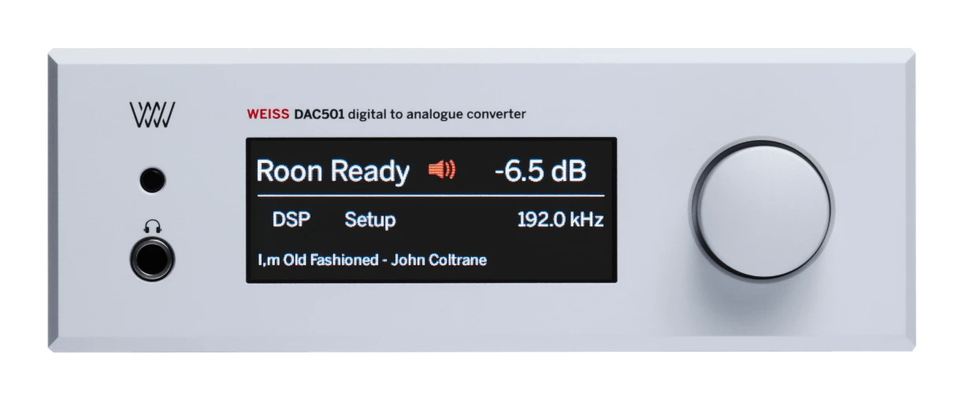Tap the 192.0 kHz sample rate
Image resolution: width=958 pixels, height=417 pixels.
pyautogui.click(x=560, y=220)
